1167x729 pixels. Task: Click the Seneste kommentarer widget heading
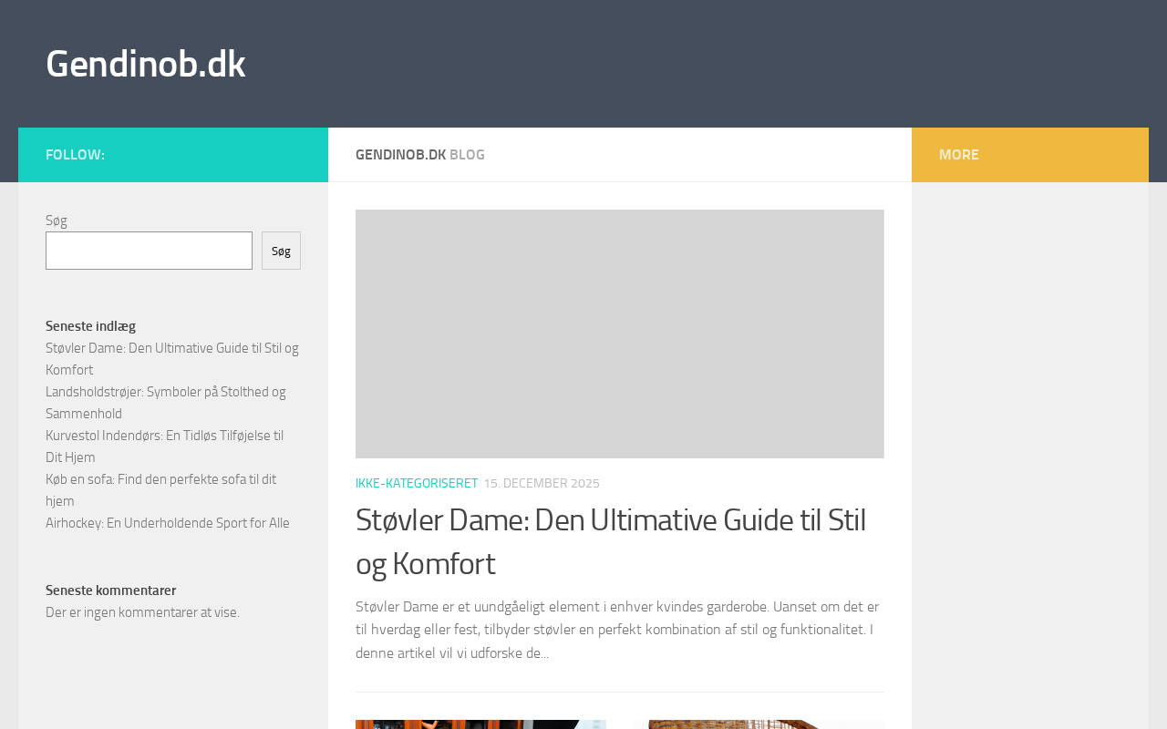(110, 590)
